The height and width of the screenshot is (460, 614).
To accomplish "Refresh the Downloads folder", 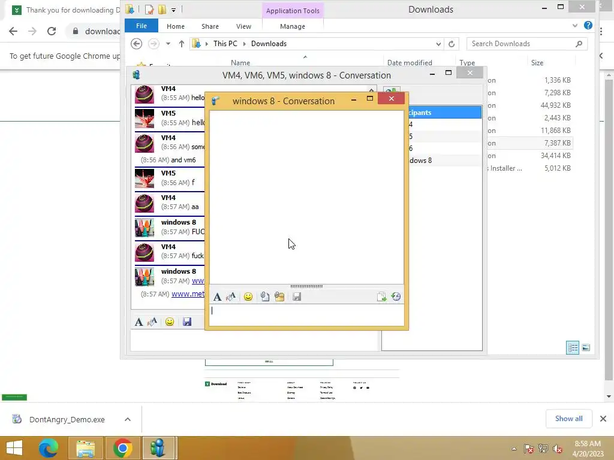I will (x=452, y=44).
